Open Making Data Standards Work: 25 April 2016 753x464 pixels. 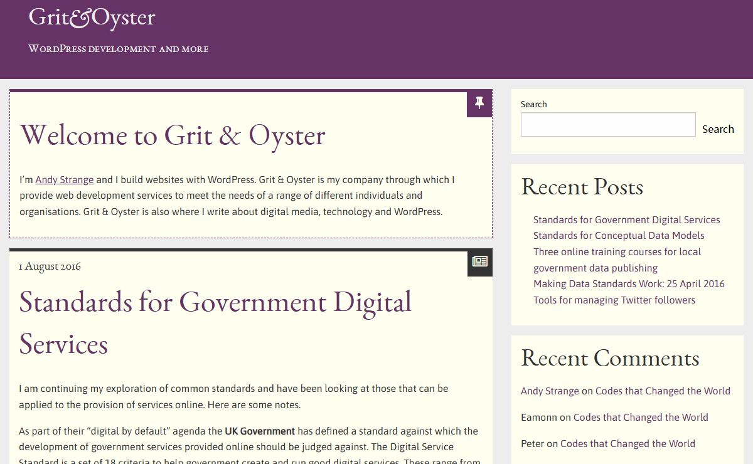(629, 284)
